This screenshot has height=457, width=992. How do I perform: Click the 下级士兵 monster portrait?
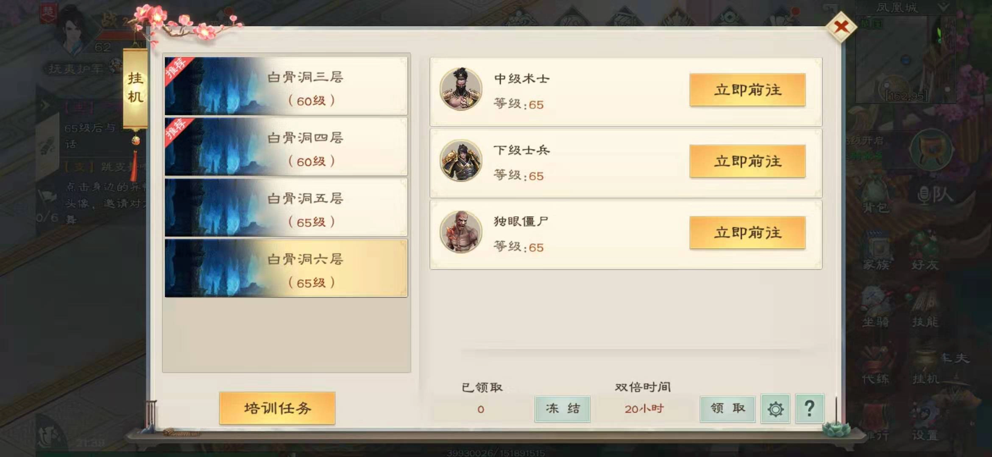[461, 160]
